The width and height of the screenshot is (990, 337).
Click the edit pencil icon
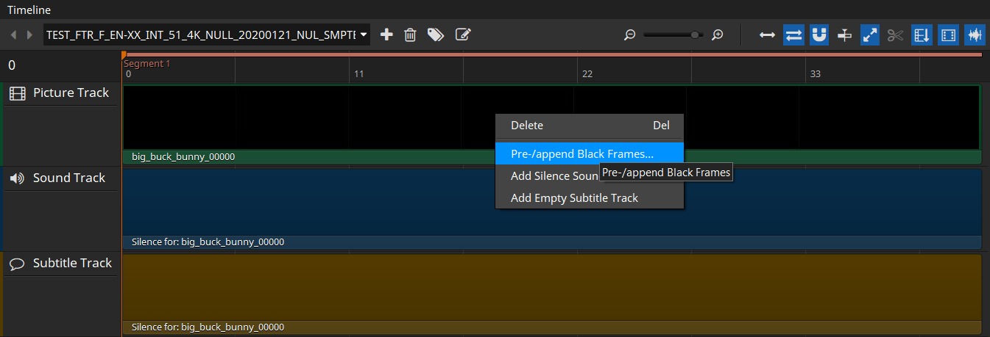point(463,35)
